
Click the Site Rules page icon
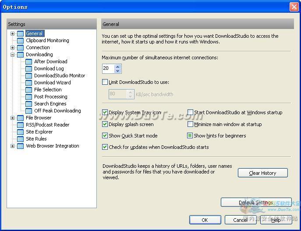pyautogui.click(x=20, y=139)
